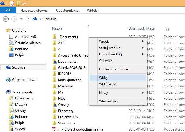Sort by the Nazwa column header
The height and width of the screenshot is (132, 185).
57,28
